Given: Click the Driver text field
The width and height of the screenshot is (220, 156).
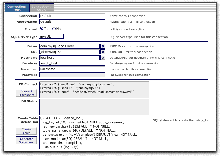Looking at the screenshot, I should [x=69, y=46].
